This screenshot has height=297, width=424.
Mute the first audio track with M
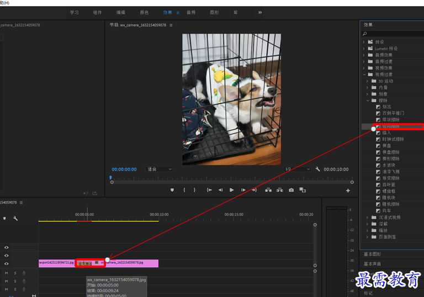[7, 273]
